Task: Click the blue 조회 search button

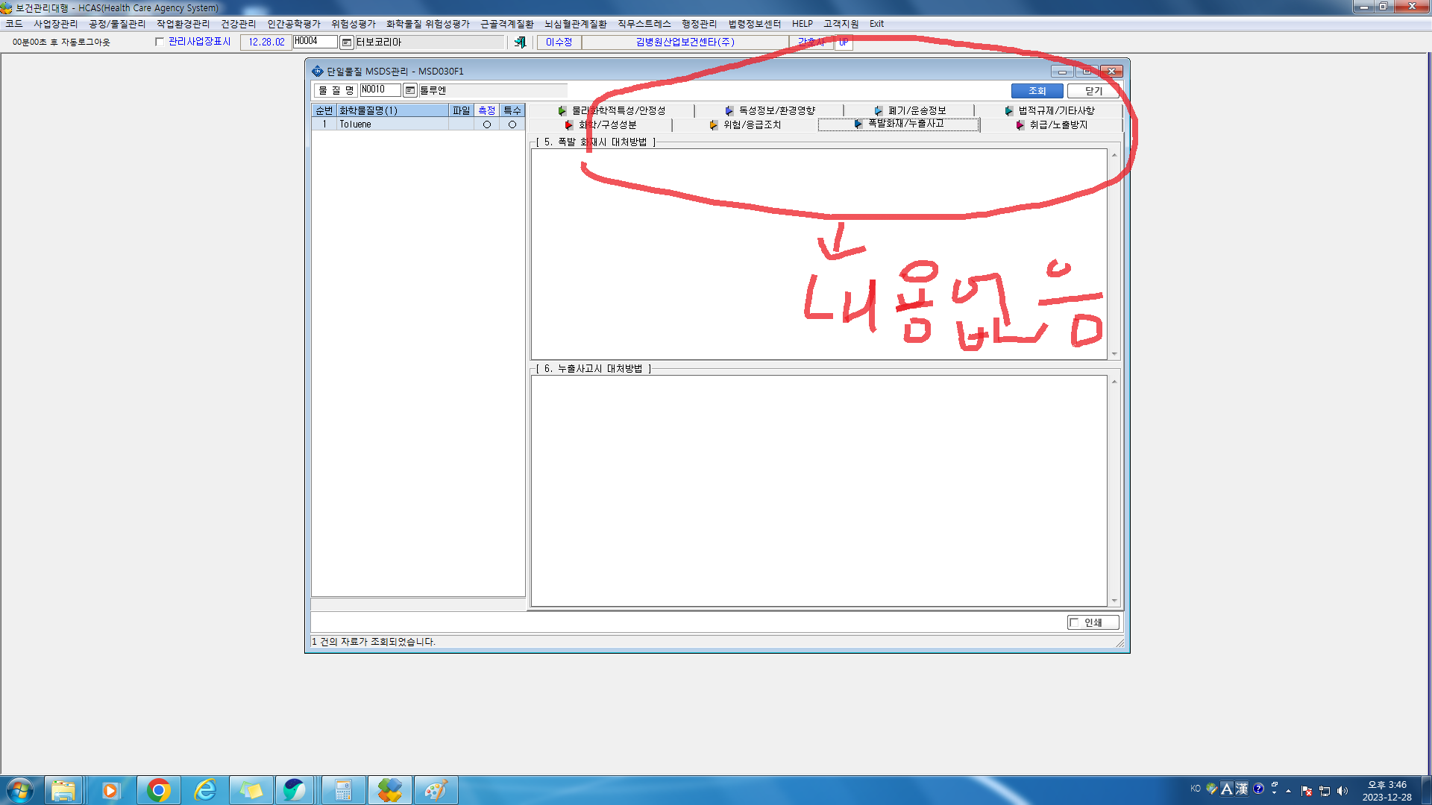Action: click(1037, 91)
